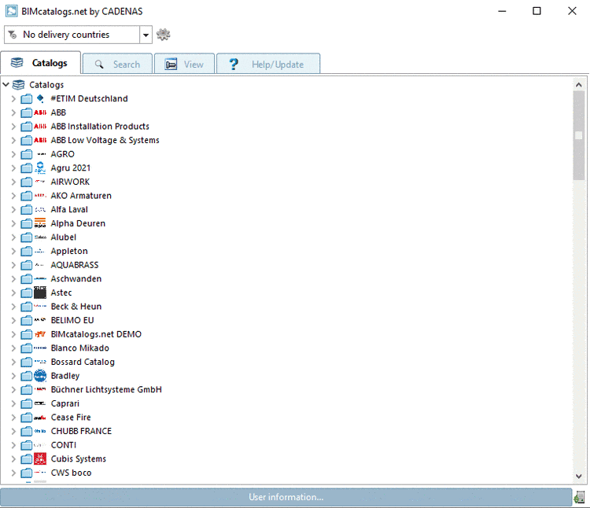
Task: Select the Cubis Systems label
Action: pos(78,459)
